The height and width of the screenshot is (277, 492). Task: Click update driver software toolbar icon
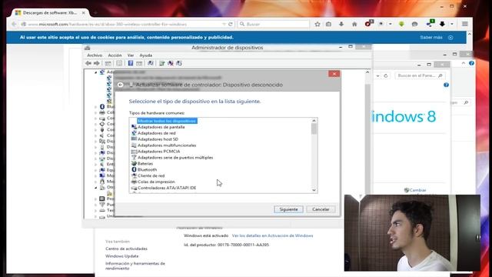[162, 63]
